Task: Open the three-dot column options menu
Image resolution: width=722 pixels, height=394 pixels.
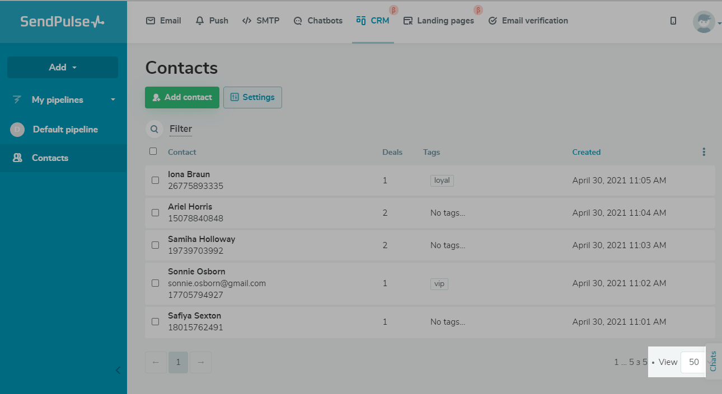Action: 704,152
